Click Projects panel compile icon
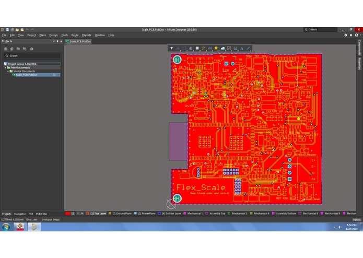The height and width of the screenshot is (258, 363). click(x=12, y=49)
